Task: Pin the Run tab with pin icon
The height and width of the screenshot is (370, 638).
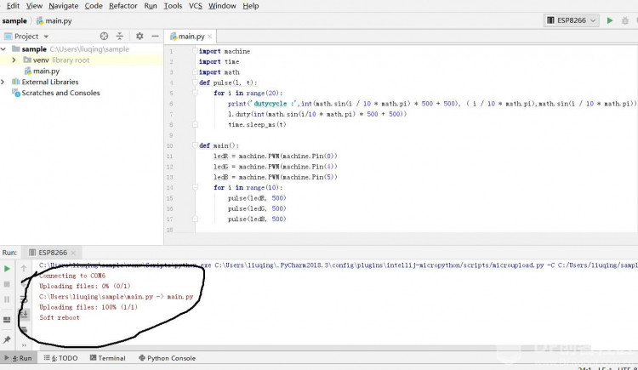Action: click(7, 339)
